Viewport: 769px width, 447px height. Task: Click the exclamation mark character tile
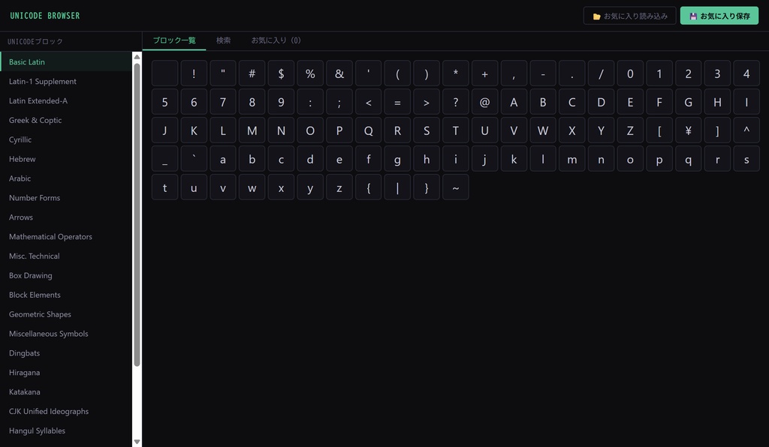pos(194,73)
